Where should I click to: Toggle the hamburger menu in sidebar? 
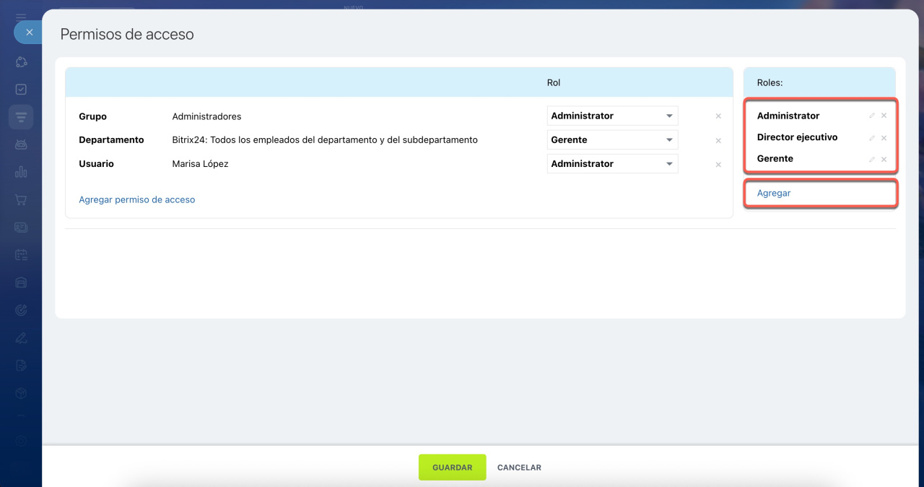pos(21,17)
